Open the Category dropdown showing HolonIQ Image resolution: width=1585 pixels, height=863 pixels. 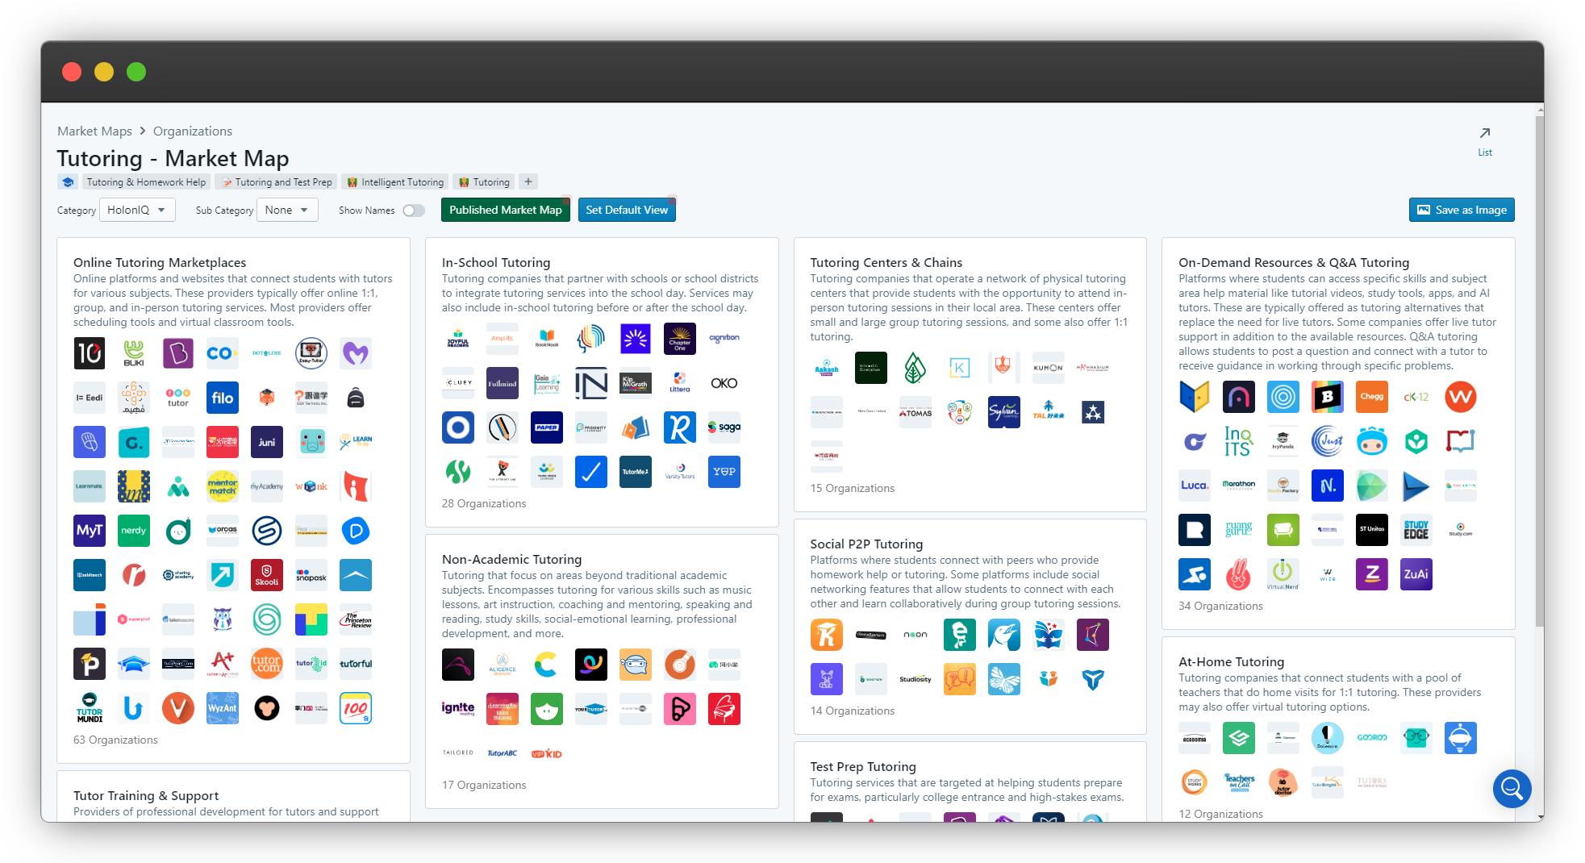(x=136, y=211)
